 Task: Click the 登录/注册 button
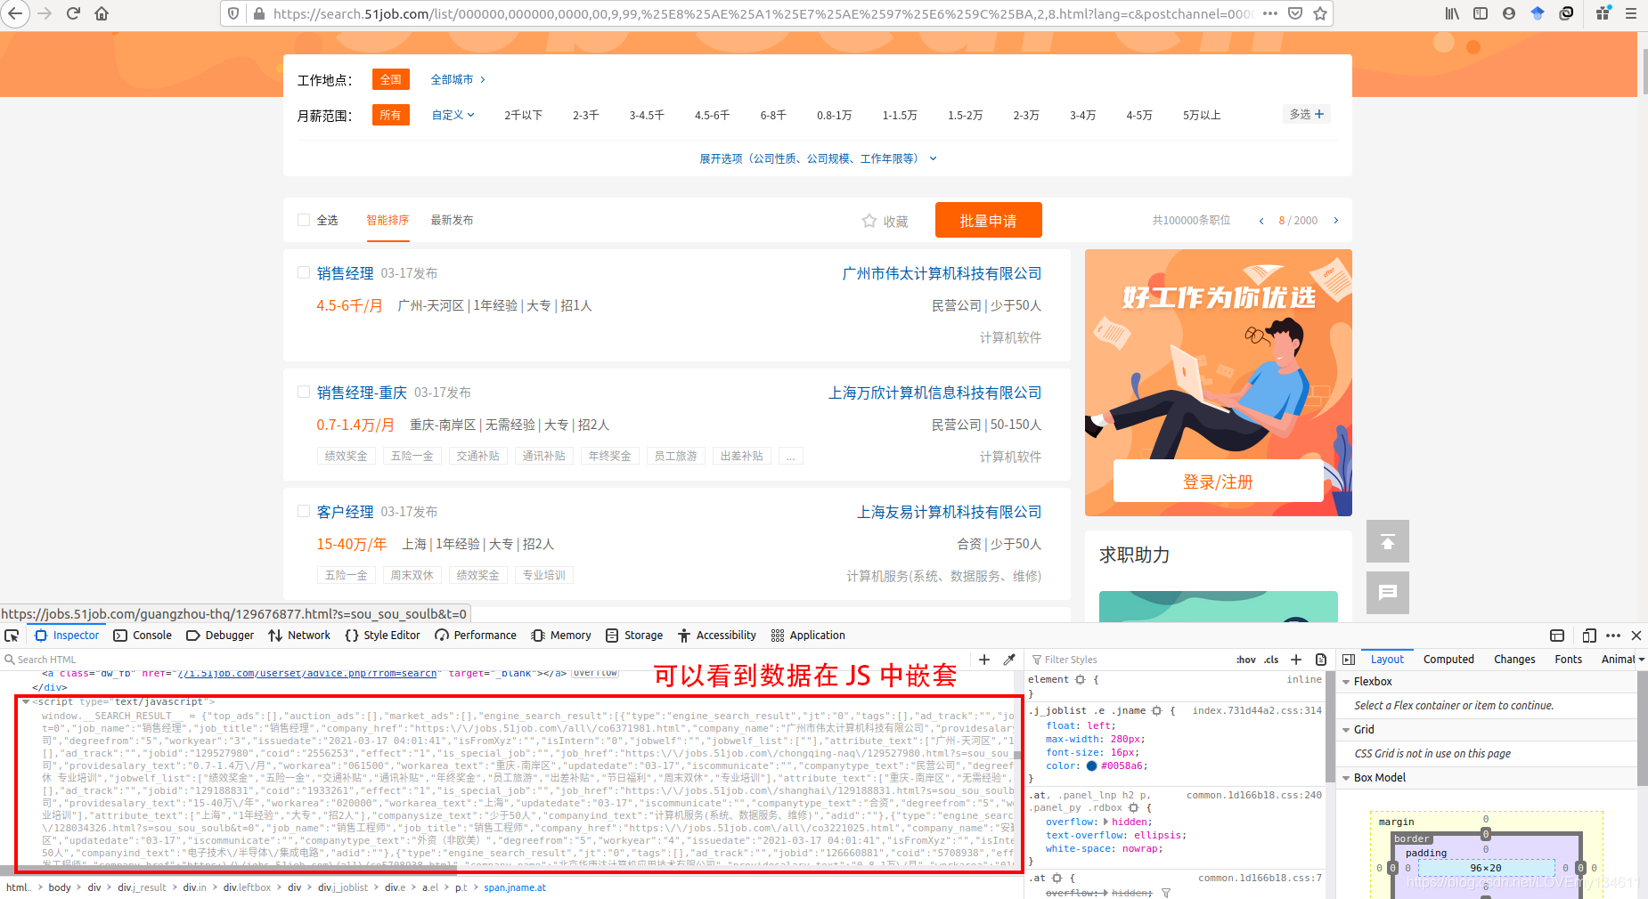pyautogui.click(x=1217, y=482)
